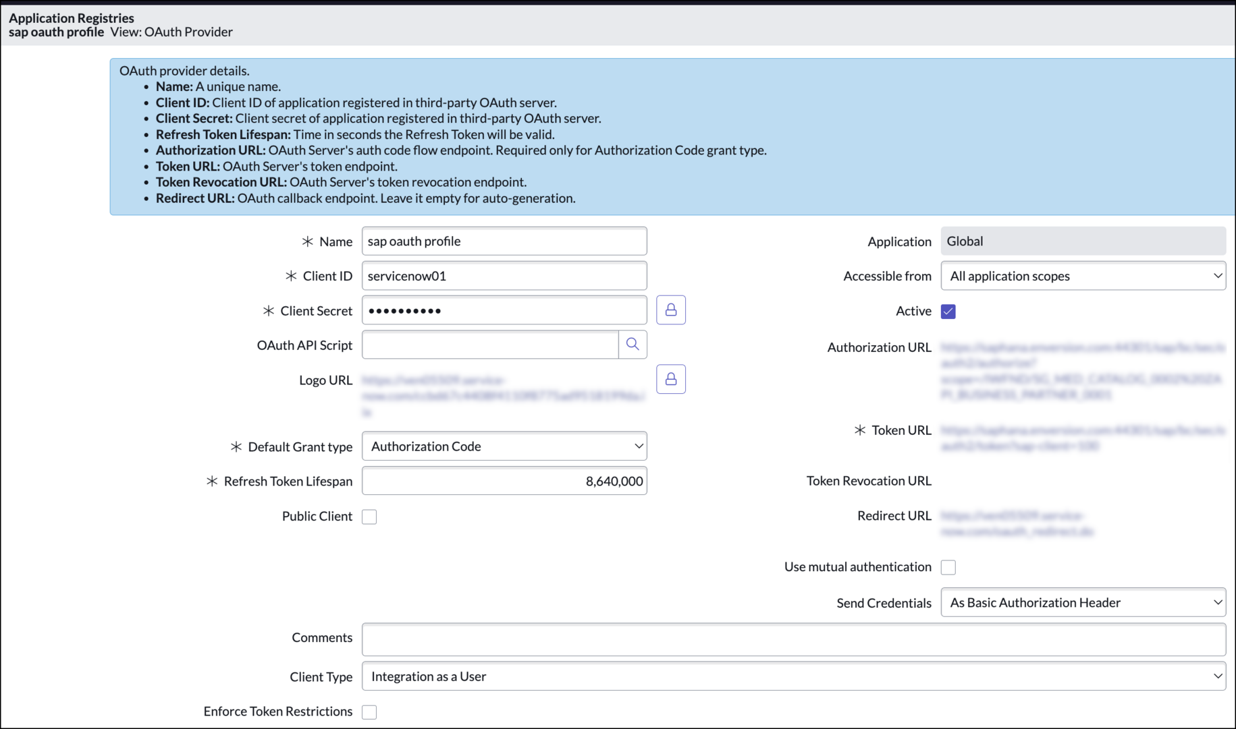Open the Accessible from dropdown
Screen dimensions: 1236x729
tap(1083, 276)
